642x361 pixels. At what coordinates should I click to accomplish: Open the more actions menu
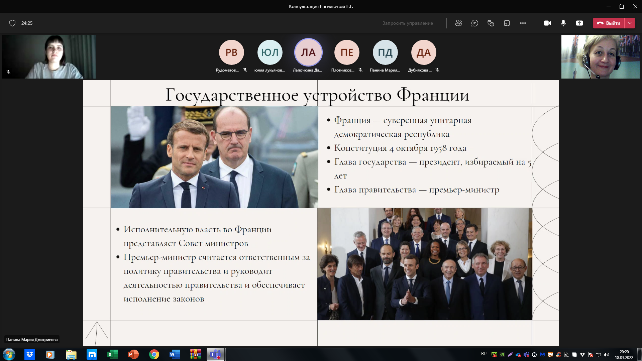click(523, 23)
